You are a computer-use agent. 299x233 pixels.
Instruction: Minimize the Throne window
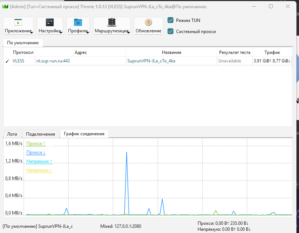(x=254, y=6)
